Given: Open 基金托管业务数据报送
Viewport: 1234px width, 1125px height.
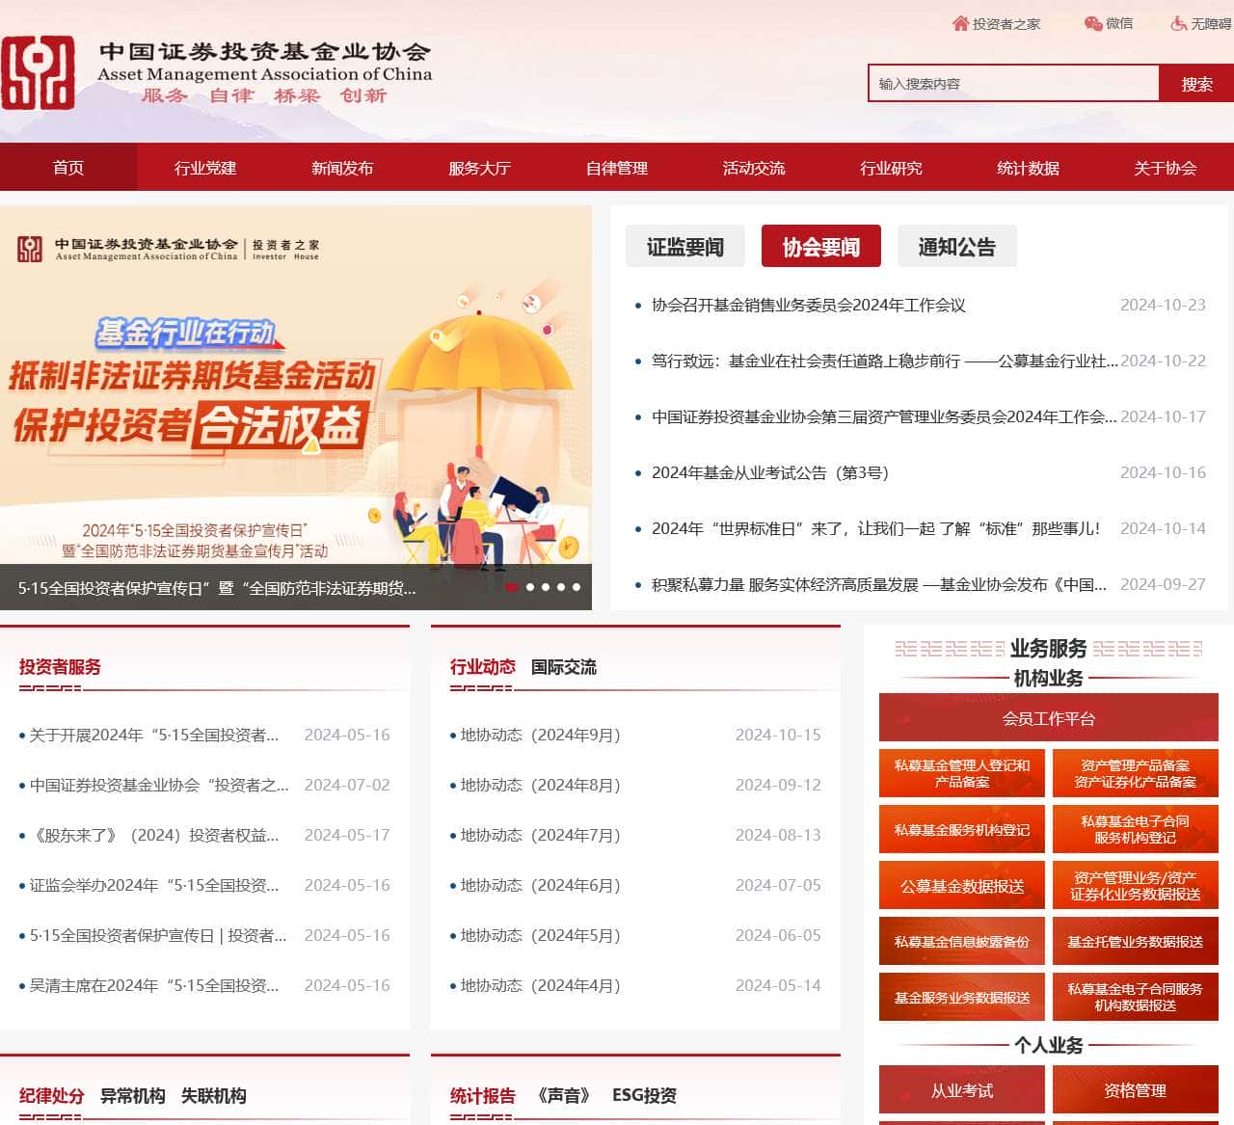Looking at the screenshot, I should pos(1136,941).
